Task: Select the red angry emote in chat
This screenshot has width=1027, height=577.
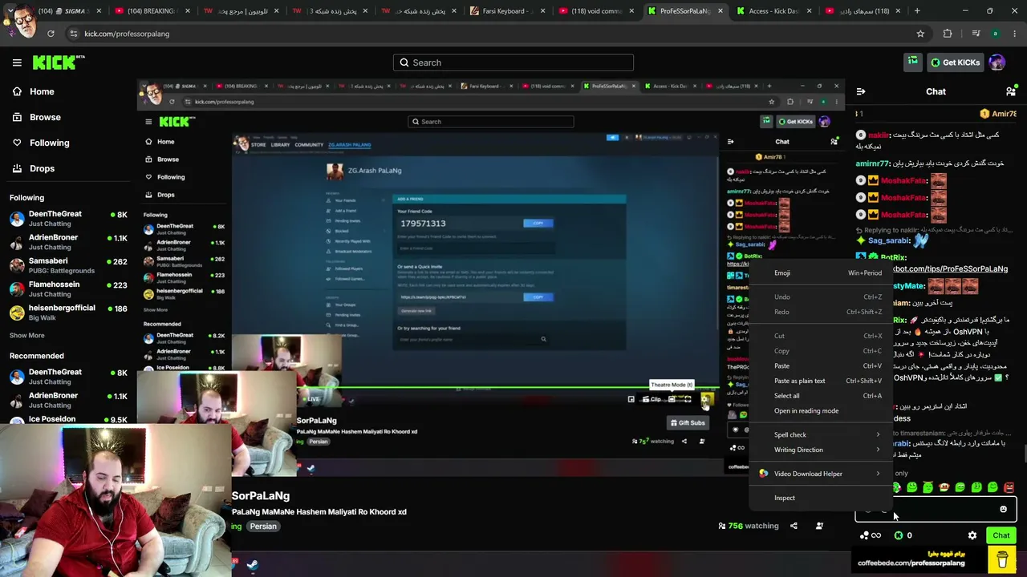Action: (1009, 487)
